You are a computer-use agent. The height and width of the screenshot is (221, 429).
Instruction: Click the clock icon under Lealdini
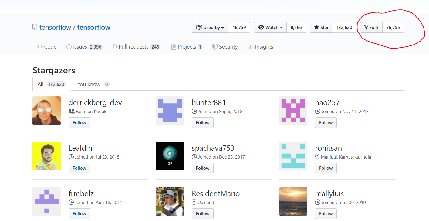(x=71, y=157)
